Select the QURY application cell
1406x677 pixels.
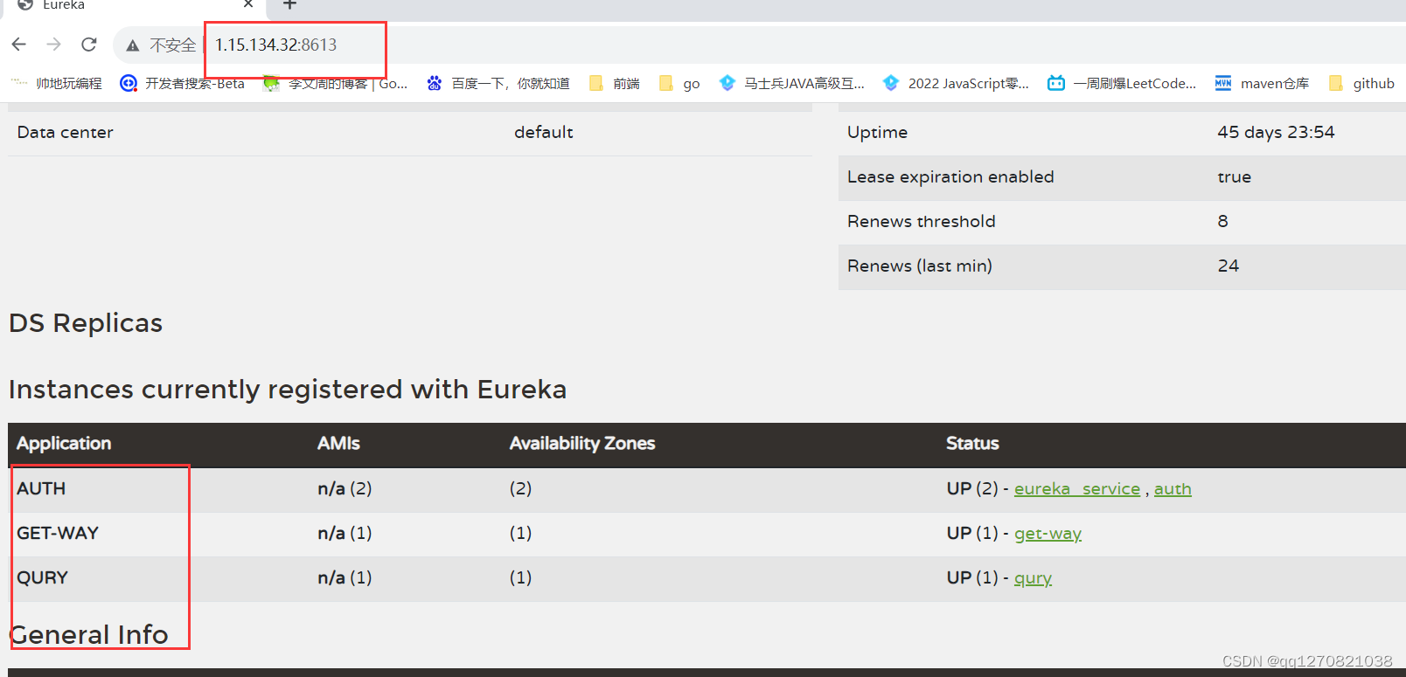pyautogui.click(x=42, y=578)
